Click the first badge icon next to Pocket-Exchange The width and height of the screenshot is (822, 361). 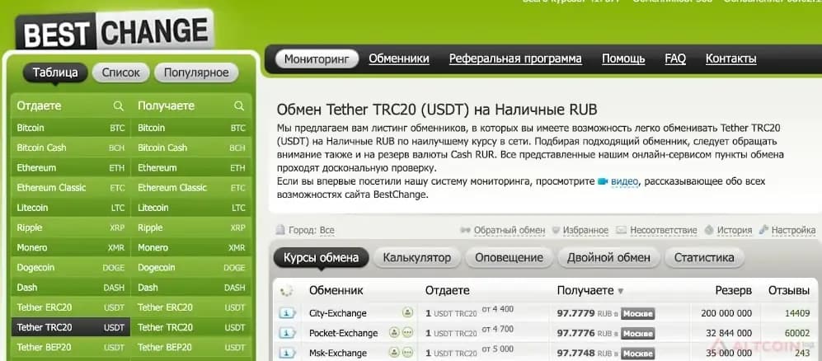(395, 332)
